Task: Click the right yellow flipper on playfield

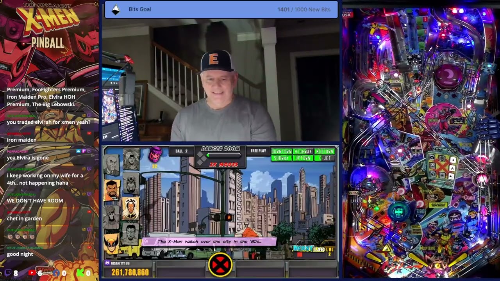Action: tap(458, 260)
